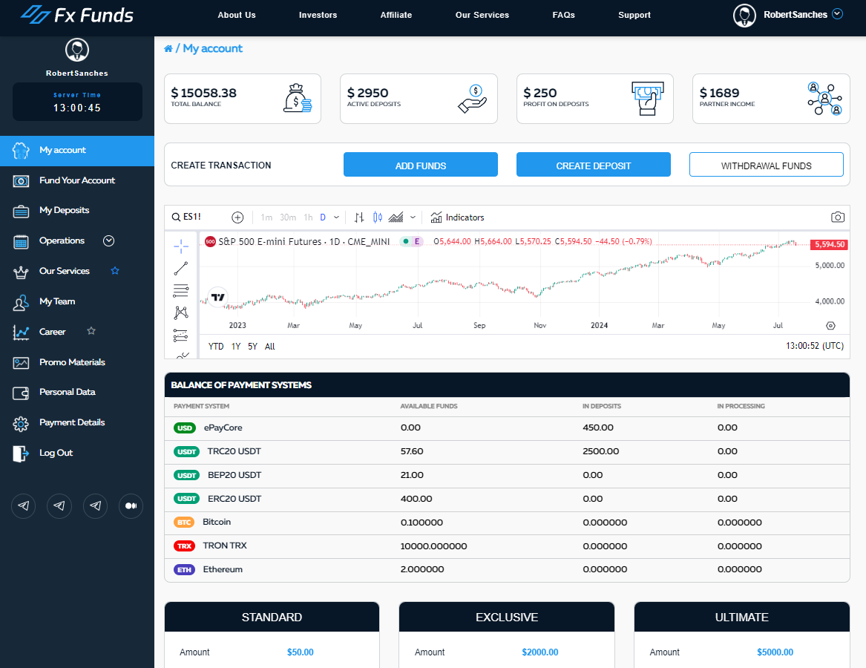Take a chart snapshot with camera icon
Screen dimensions: 866x668
pyautogui.click(x=837, y=217)
